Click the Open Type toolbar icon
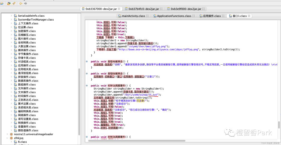 [x=9, y=3]
